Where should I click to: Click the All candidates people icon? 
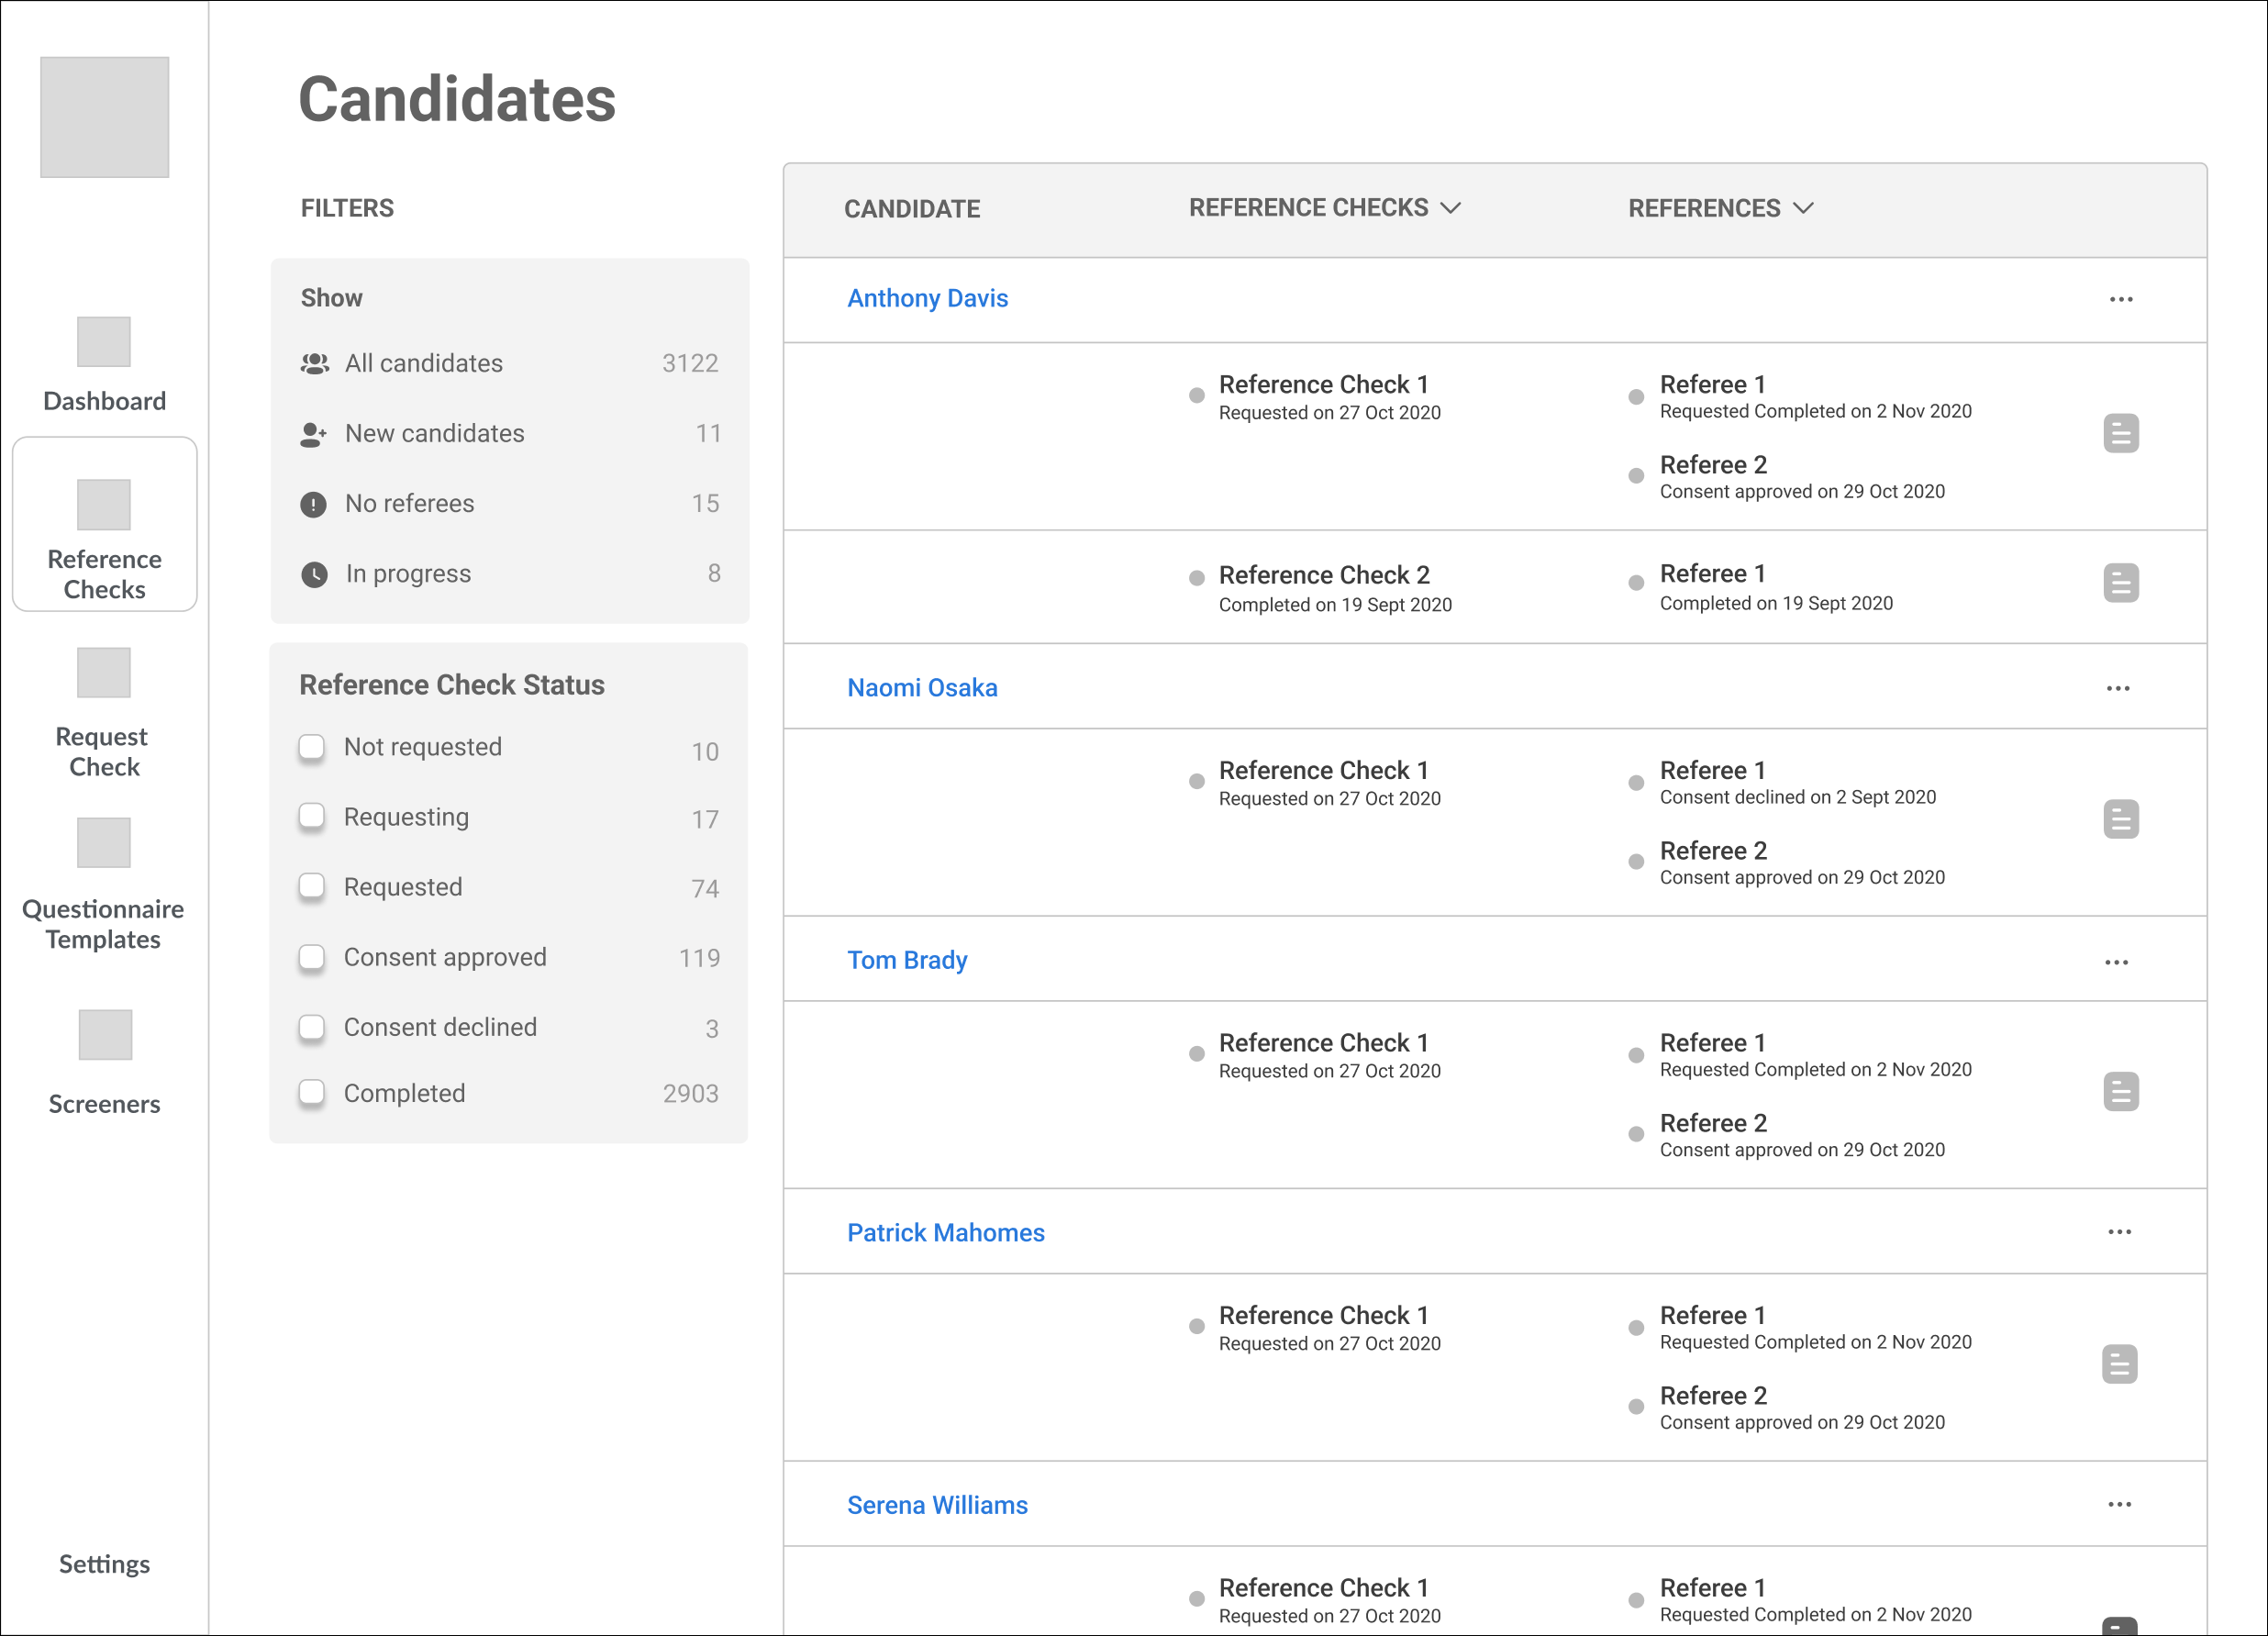coord(314,364)
